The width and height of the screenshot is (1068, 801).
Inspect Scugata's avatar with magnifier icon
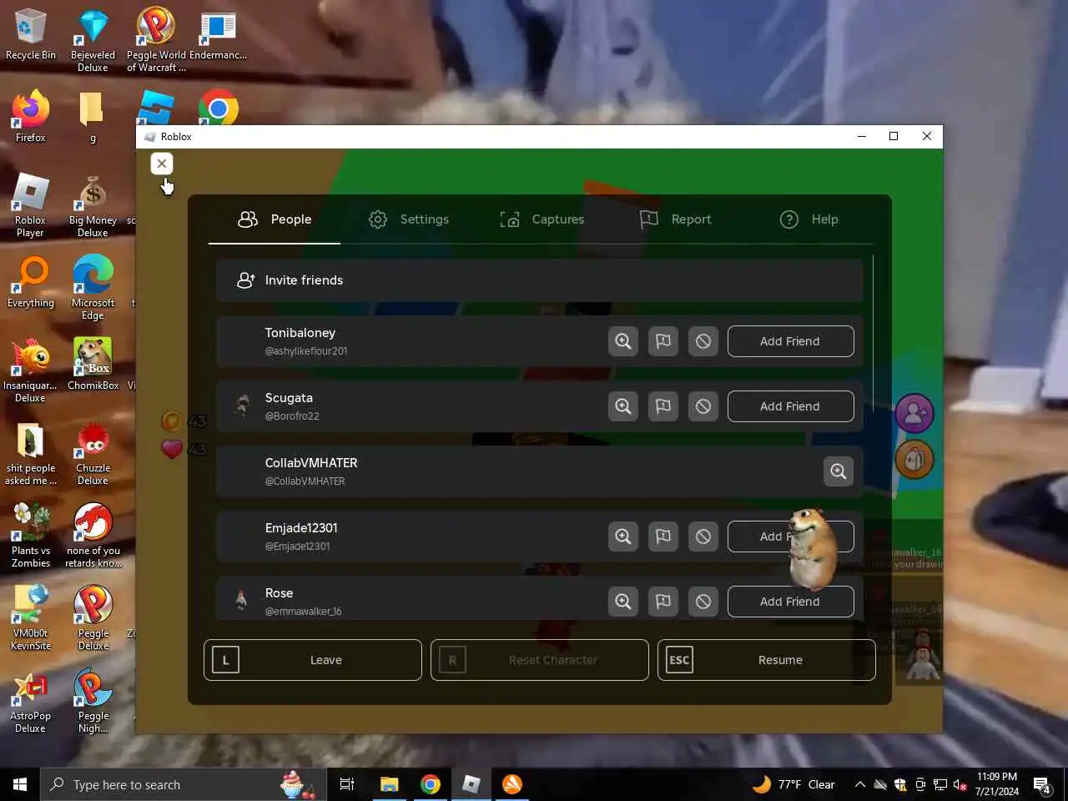coord(623,406)
